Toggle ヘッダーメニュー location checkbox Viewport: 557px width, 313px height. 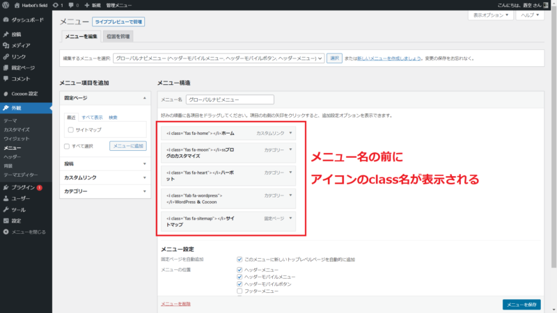(240, 270)
